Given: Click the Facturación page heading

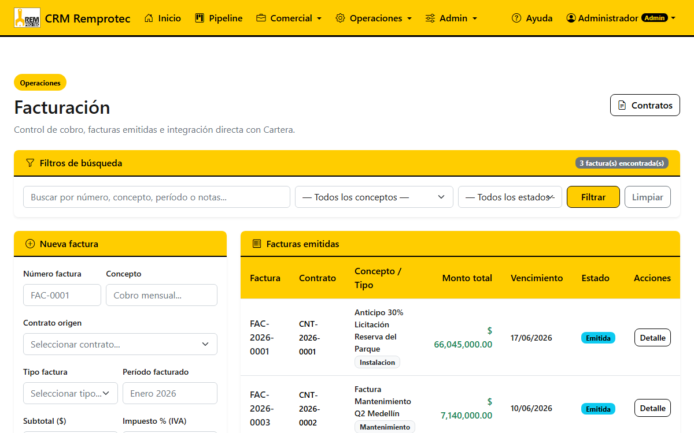Looking at the screenshot, I should [62, 107].
